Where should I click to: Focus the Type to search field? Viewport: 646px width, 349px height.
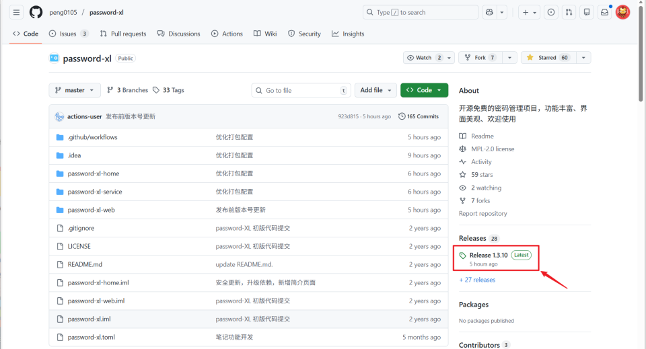click(x=421, y=12)
